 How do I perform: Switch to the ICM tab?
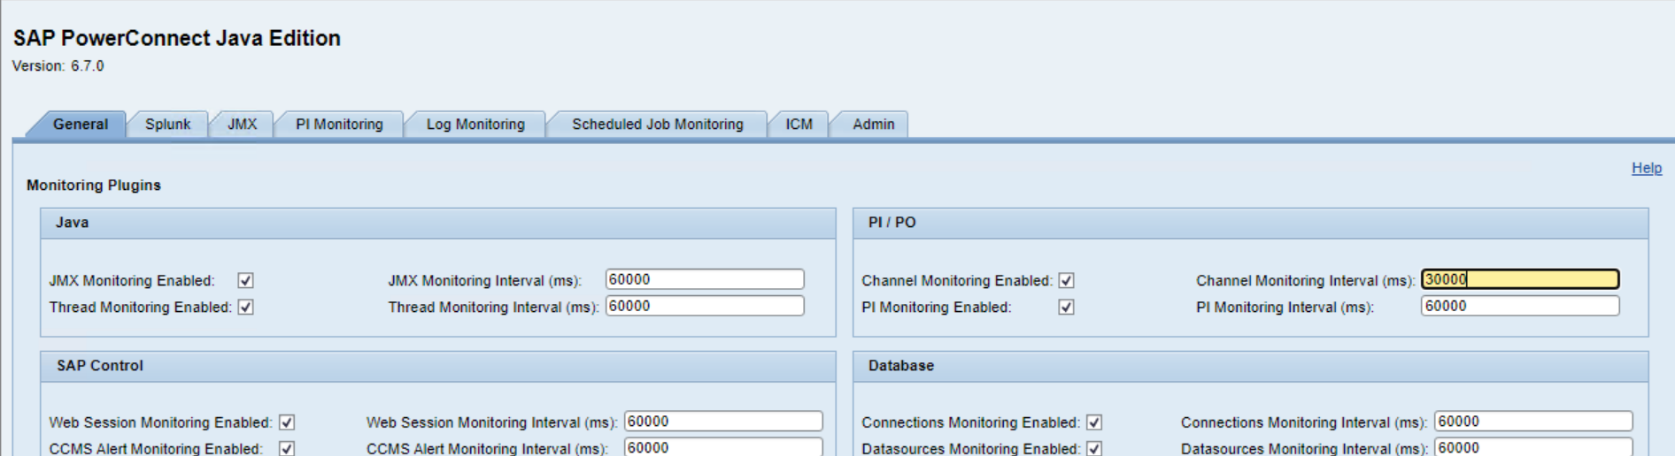tap(799, 125)
